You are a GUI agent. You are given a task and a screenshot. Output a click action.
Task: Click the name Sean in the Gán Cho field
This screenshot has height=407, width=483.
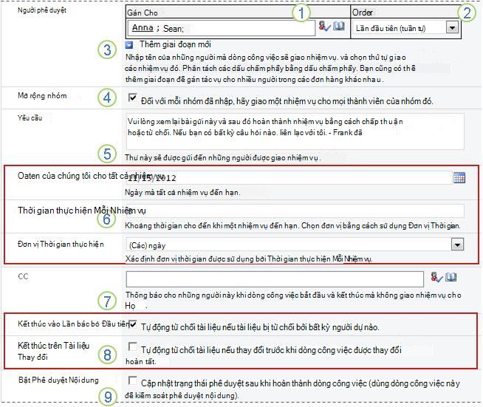[x=172, y=29]
